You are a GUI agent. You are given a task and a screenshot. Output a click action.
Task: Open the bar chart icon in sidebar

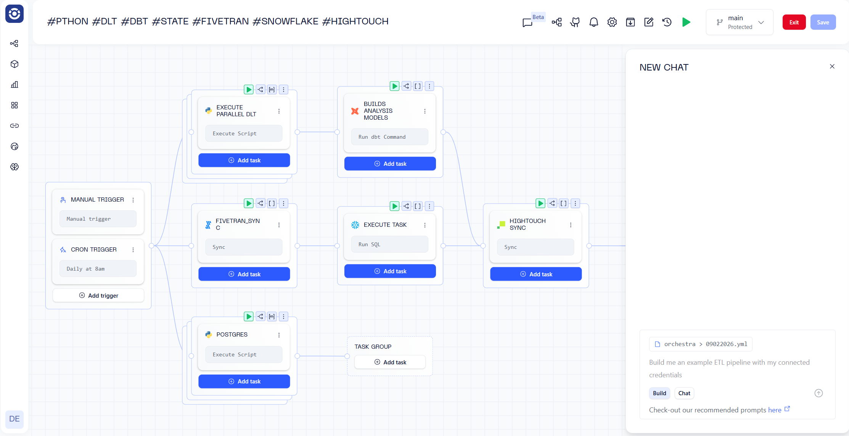coord(14,85)
